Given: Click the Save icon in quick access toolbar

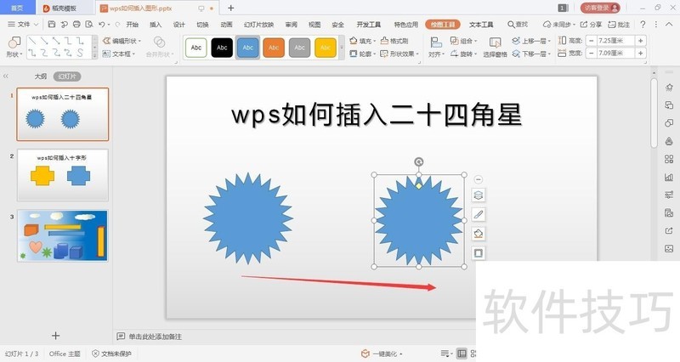Looking at the screenshot, I should coord(52,25).
